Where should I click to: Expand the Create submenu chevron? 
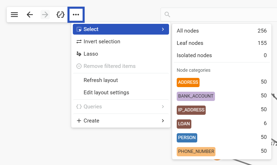click(x=163, y=121)
